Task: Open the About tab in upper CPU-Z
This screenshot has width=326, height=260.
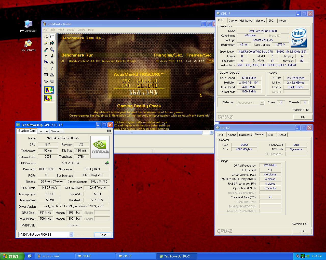Action: tap(283, 21)
